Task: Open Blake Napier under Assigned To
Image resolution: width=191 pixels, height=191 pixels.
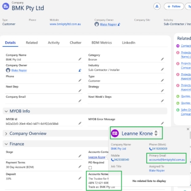Action: click(157, 170)
